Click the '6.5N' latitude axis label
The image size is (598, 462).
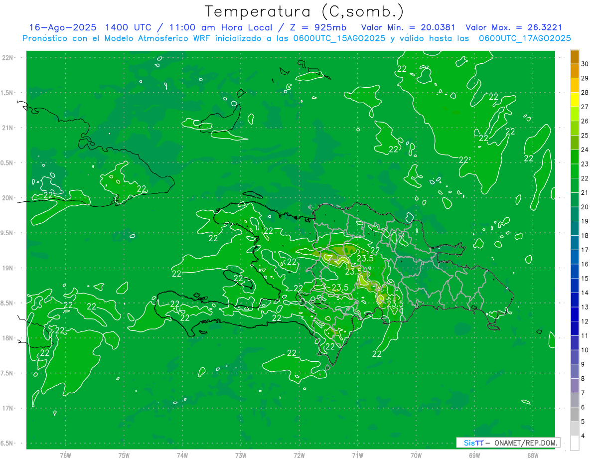coord(7,443)
